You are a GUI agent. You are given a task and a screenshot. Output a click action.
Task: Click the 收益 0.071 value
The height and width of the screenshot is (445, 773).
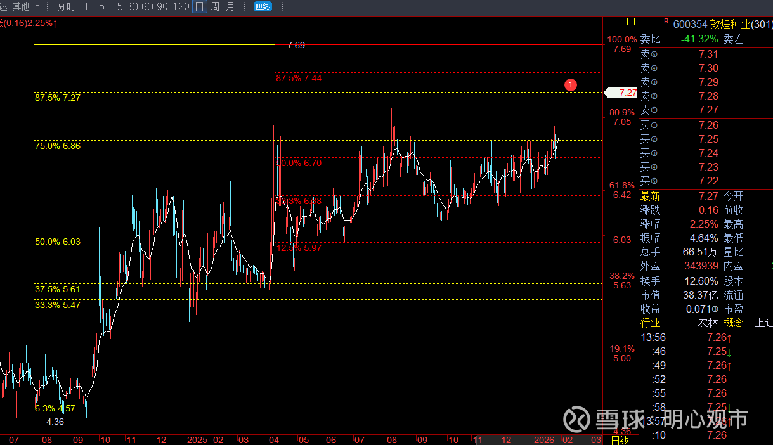(x=702, y=309)
